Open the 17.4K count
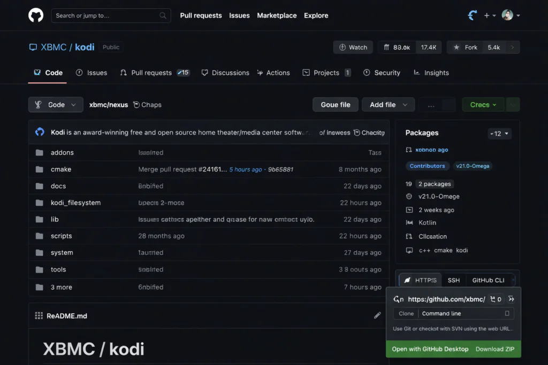 429,47
